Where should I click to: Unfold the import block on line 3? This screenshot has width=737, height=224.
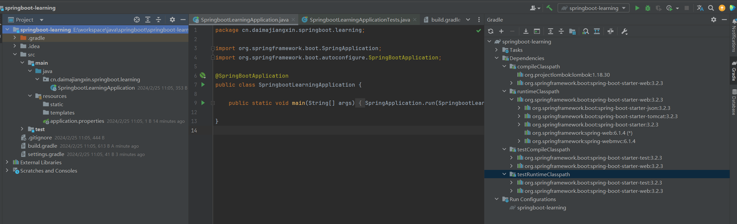[x=212, y=48]
